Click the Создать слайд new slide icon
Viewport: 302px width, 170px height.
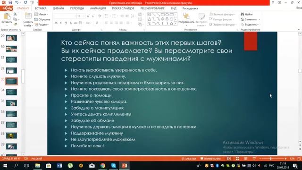28,16
